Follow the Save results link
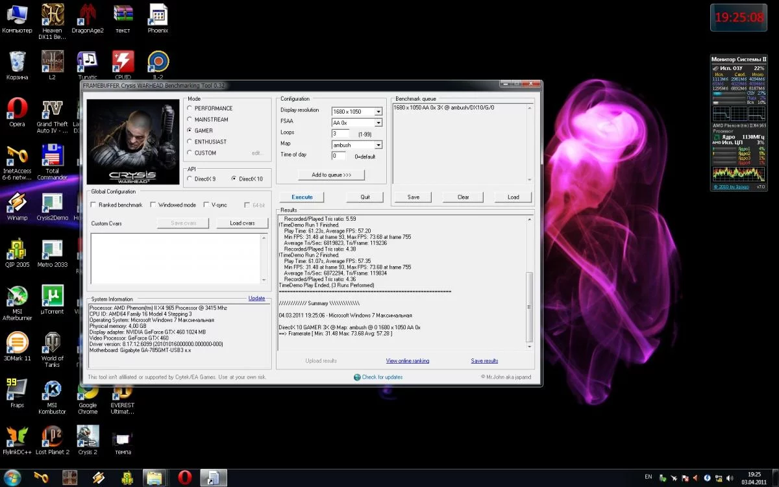 (x=484, y=361)
